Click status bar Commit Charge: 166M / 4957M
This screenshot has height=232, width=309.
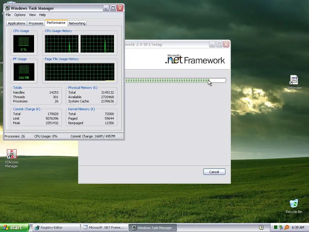coord(93,136)
